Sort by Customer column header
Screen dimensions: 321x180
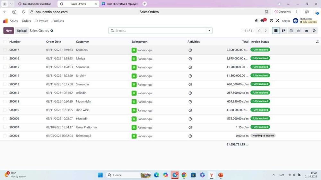82,42
